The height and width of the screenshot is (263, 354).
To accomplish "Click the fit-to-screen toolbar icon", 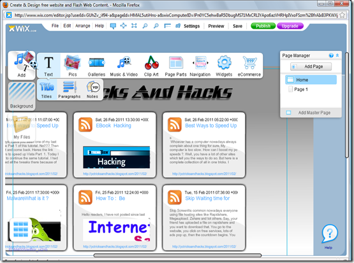I will pyautogui.click(x=134, y=25).
